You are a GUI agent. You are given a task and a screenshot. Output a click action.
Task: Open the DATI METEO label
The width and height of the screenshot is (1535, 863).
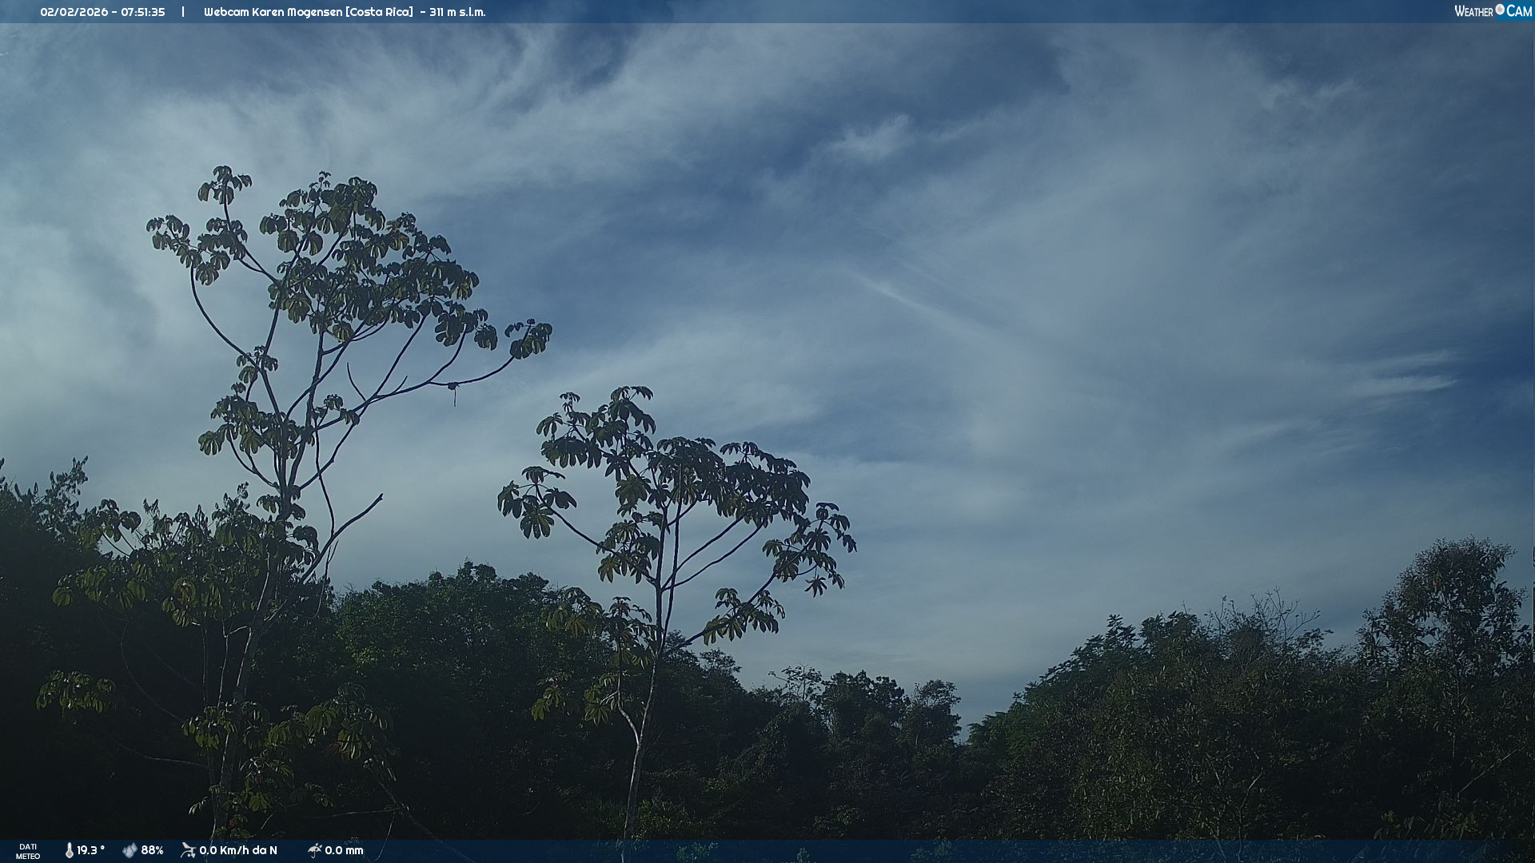[28, 851]
